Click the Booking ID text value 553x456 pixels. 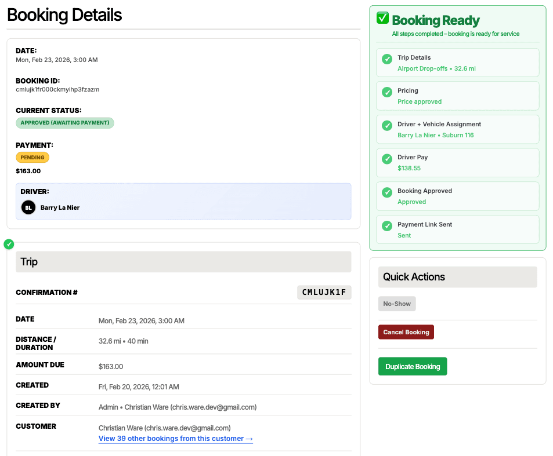(57, 90)
